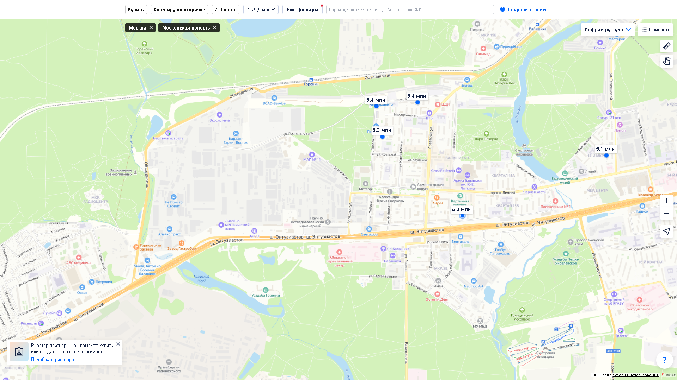
Task: Remove the Московская область location tag
Action: click(x=215, y=28)
